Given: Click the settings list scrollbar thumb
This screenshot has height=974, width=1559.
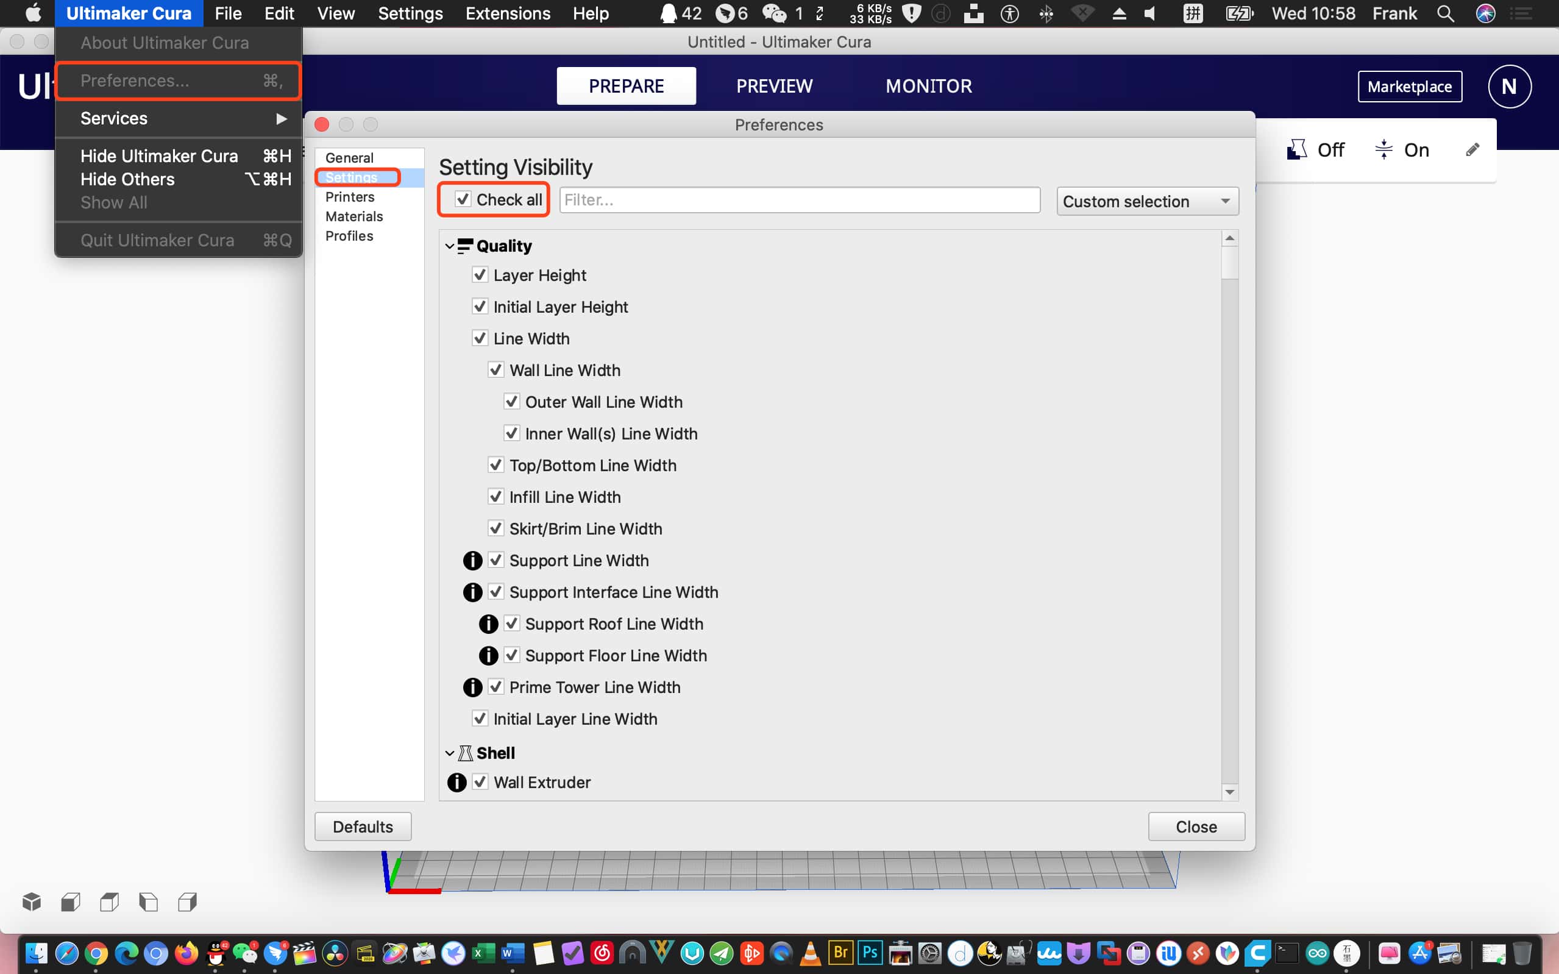Looking at the screenshot, I should [x=1229, y=262].
